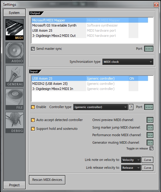
Task: Switch to the Project tab
Action: [14, 185]
